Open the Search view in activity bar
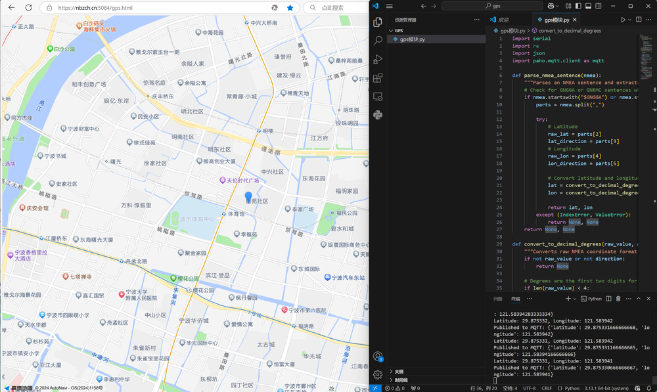 tap(378, 40)
